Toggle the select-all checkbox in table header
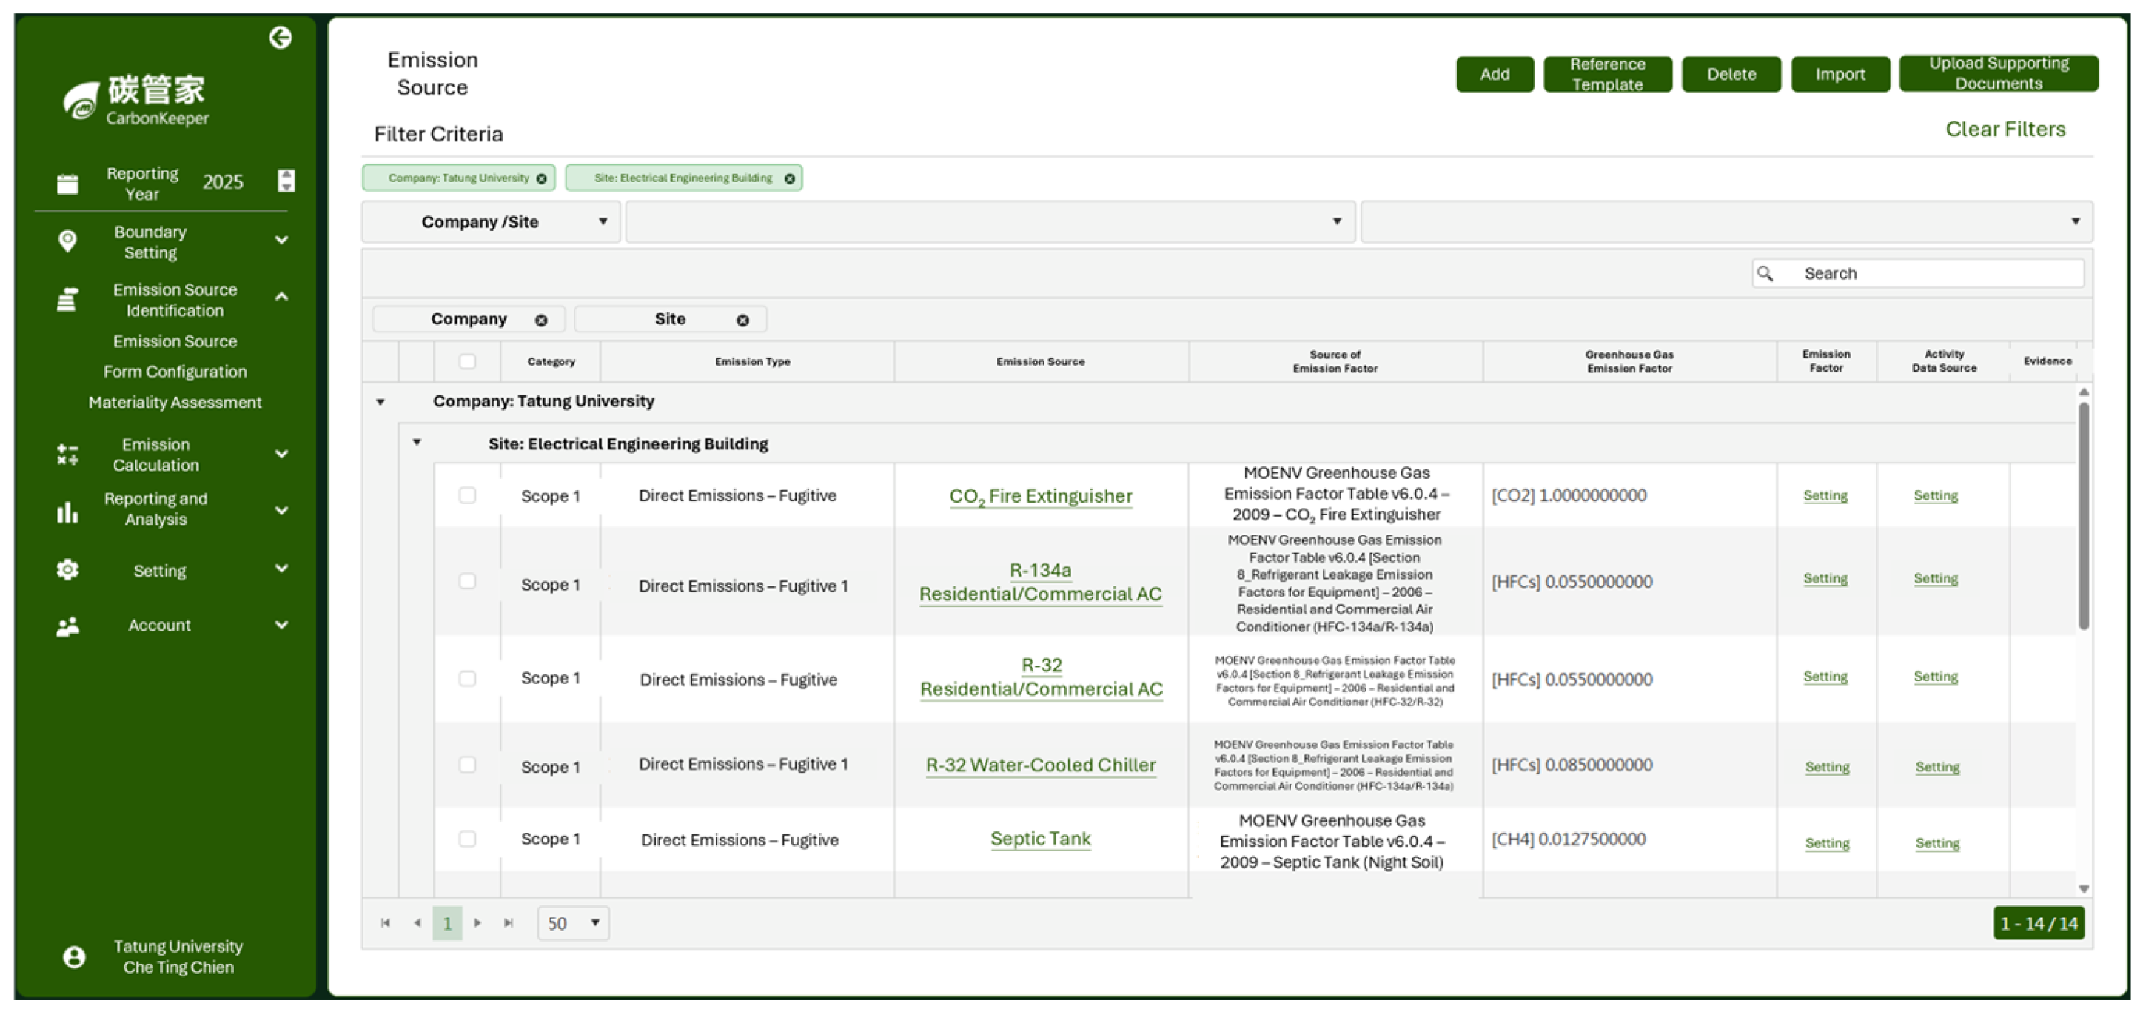The width and height of the screenshot is (2143, 1012). coord(468,361)
